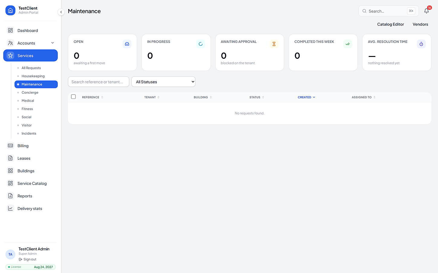Sort by Building column
Image resolution: width=438 pixels, height=273 pixels.
pos(203,97)
